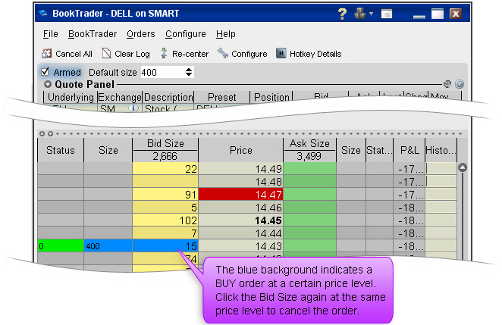Click the 14.49 price cell
The image size is (502, 325).
[240, 169]
